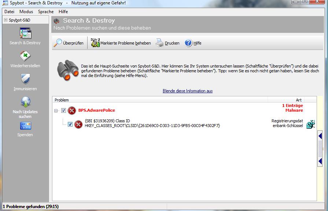Click the Blende diese Information aus link
Image resolution: width=328 pixels, height=211 pixels.
[188, 91]
